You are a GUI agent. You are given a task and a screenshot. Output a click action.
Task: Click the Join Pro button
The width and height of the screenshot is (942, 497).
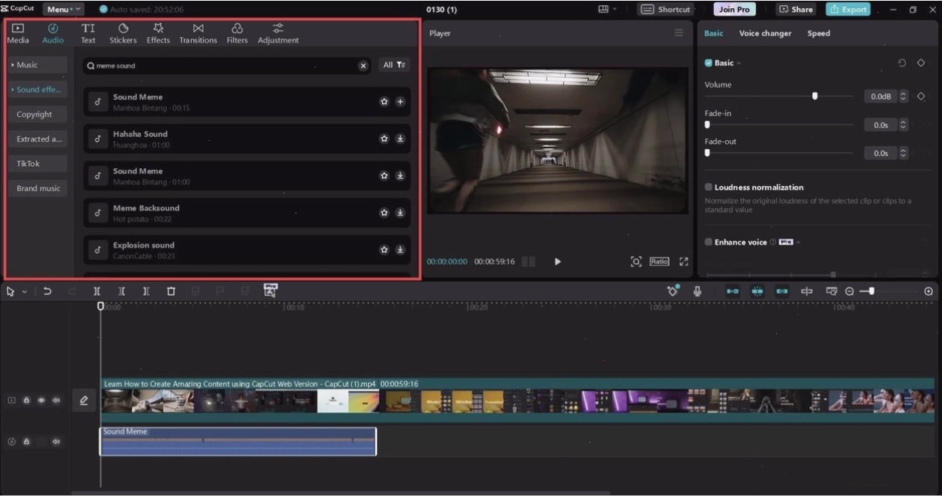[x=734, y=10]
